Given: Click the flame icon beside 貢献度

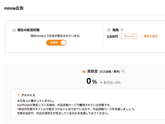Looking at the screenshot, I should 84,72.
